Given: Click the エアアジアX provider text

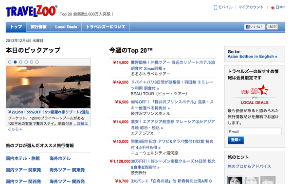Looking at the screenshot, I should click(142, 133).
